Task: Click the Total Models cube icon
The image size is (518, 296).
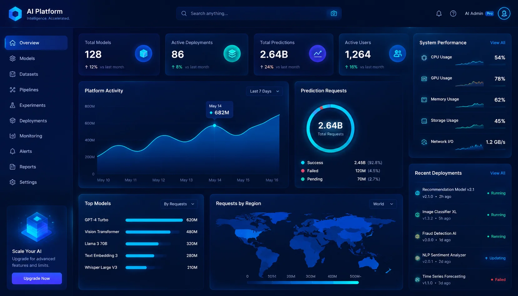Action: tap(144, 54)
